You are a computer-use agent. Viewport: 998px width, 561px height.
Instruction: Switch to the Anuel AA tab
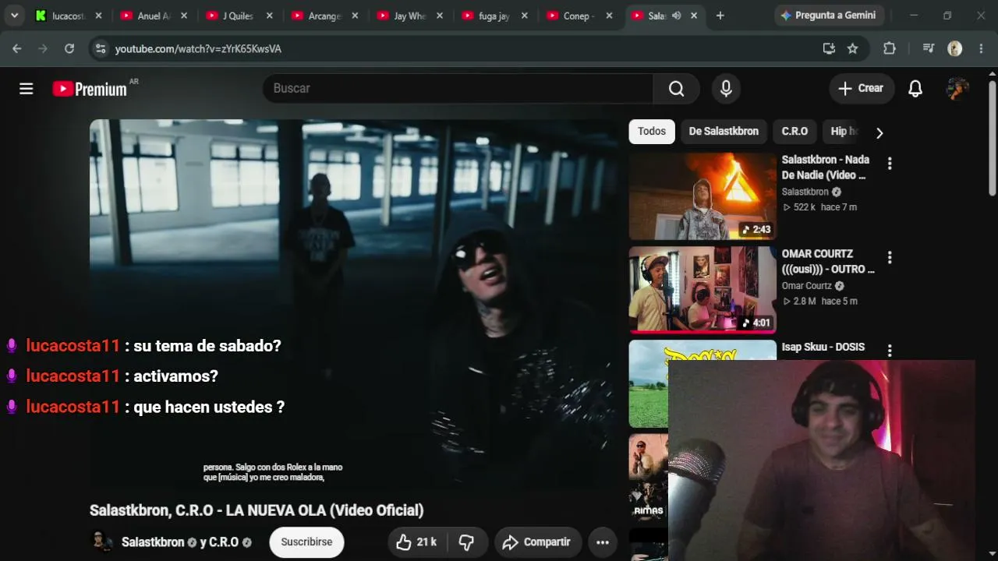(x=153, y=16)
